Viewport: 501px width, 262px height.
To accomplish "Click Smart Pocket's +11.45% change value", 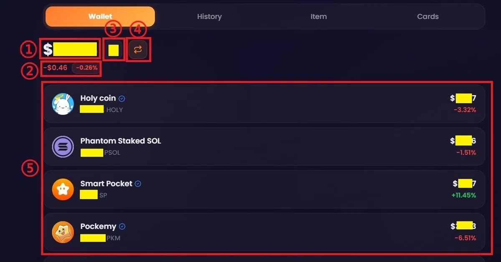I will click(464, 195).
